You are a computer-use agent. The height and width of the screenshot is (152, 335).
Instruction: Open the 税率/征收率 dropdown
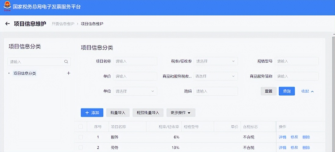coord(216,61)
